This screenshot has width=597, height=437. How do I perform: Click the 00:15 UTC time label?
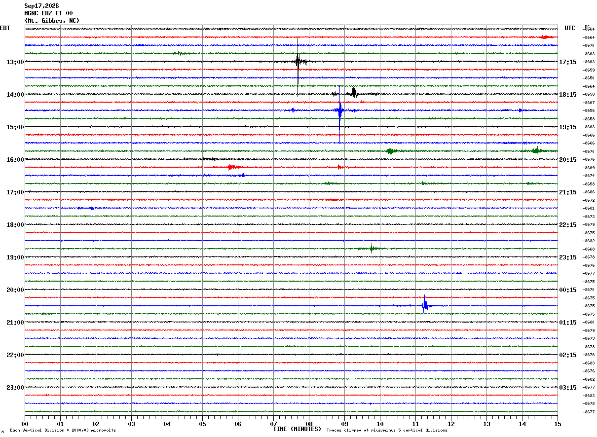(567, 290)
